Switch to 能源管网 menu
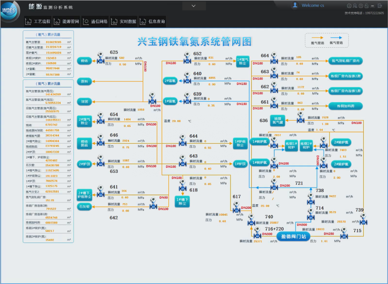The image size is (388, 284). [67, 22]
